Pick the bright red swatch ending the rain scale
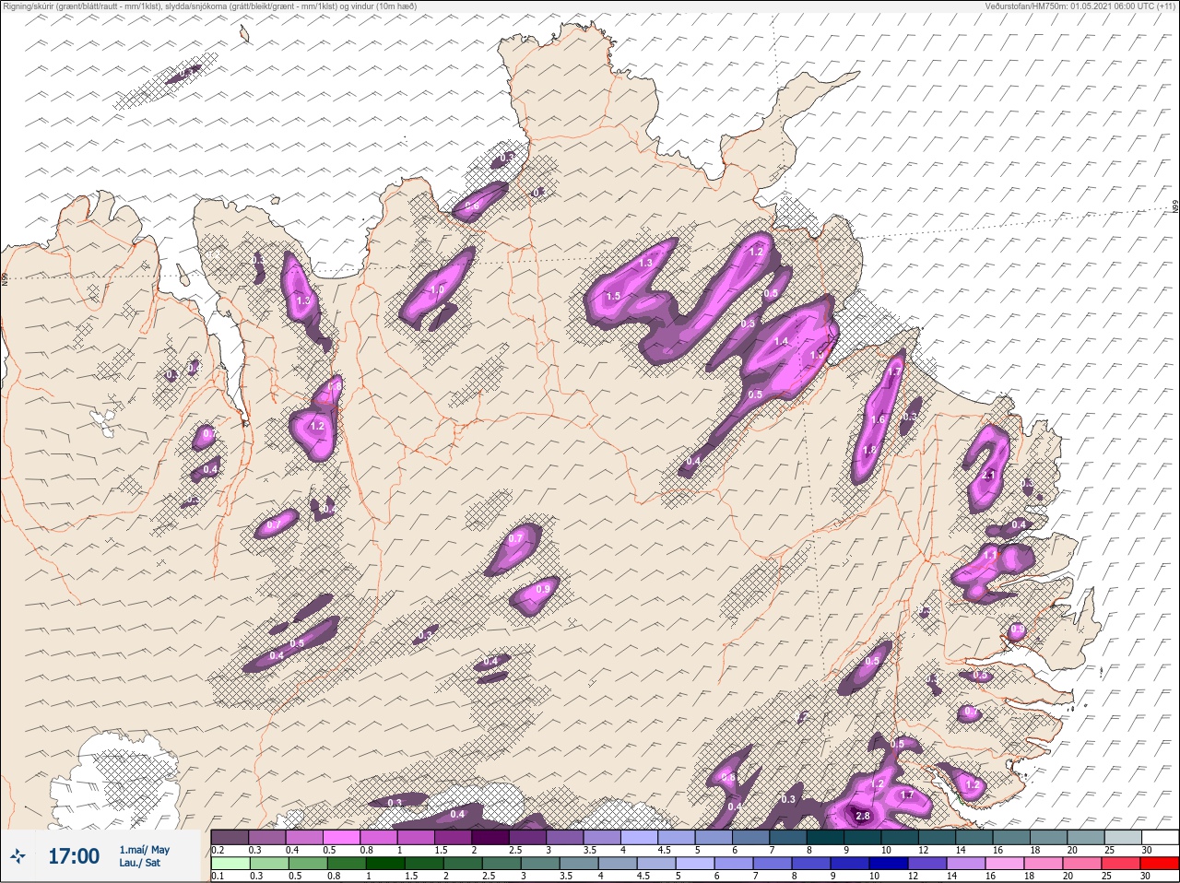1180x883 pixels. [x=1159, y=864]
